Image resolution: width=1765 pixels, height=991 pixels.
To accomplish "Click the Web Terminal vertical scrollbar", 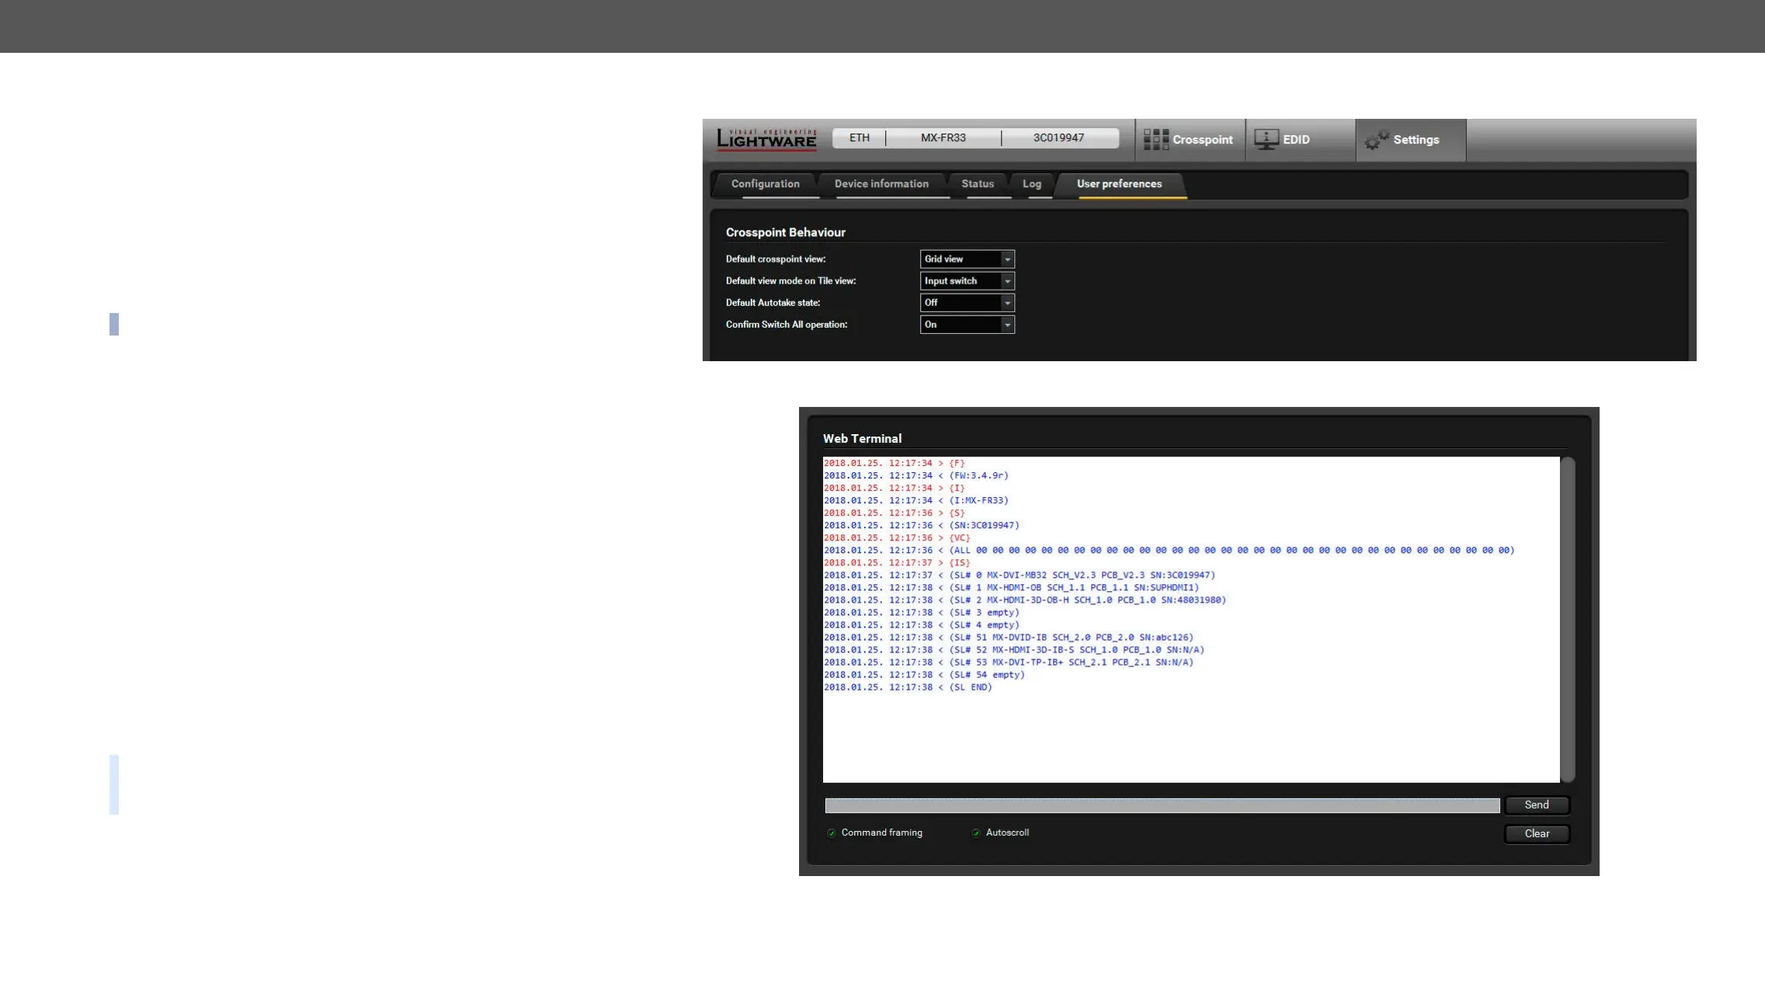I will pyautogui.click(x=1567, y=619).
